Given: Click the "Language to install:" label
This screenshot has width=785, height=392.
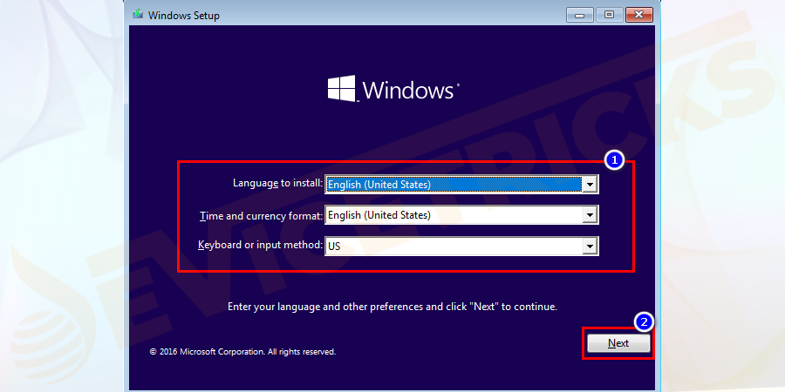Looking at the screenshot, I should coord(278,183).
